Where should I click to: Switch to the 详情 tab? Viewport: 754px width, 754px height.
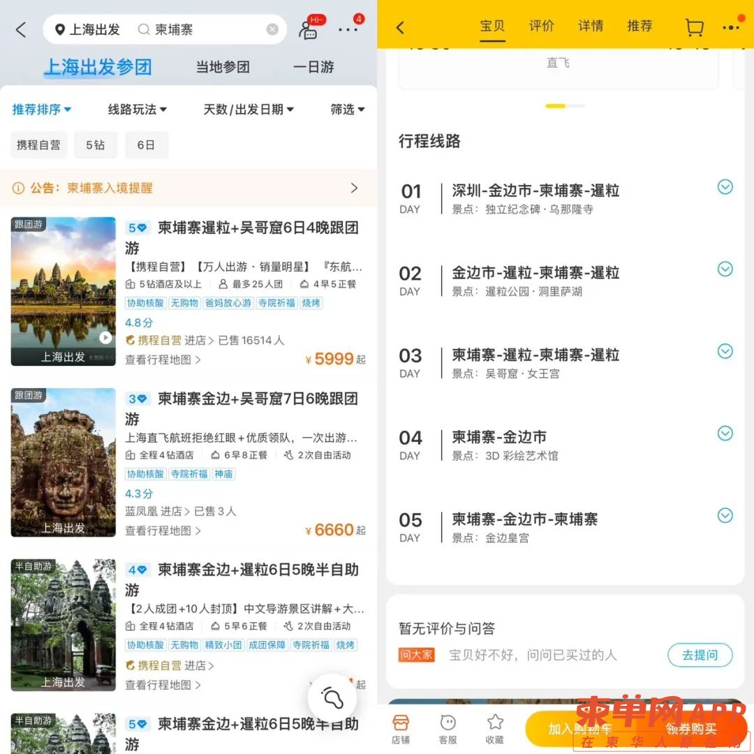coord(591,26)
